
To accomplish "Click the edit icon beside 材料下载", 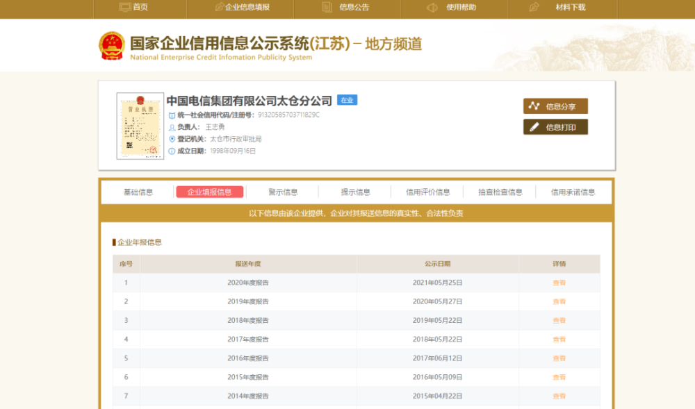I will (x=534, y=7).
